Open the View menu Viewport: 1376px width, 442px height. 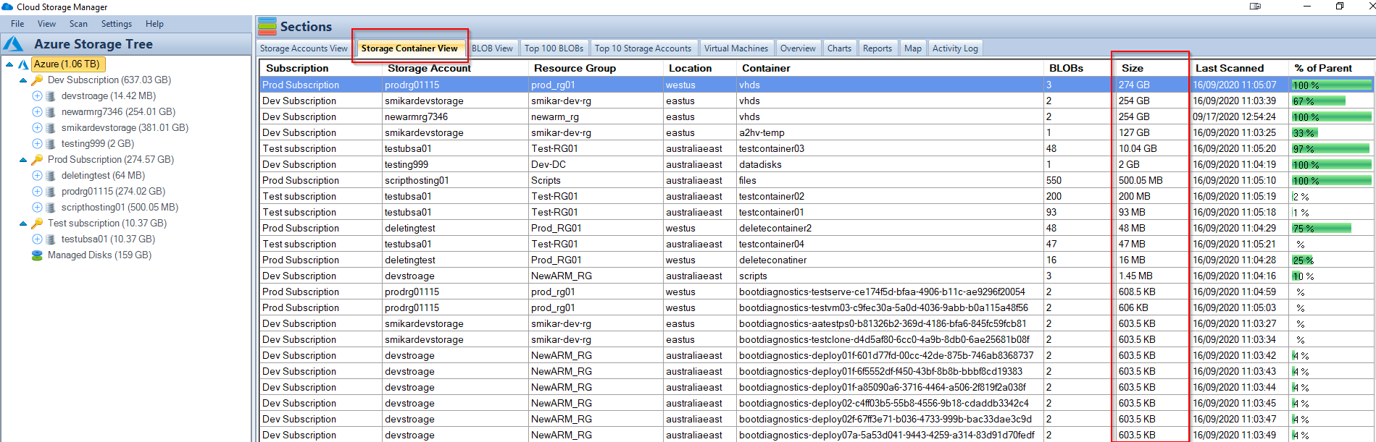(x=46, y=24)
